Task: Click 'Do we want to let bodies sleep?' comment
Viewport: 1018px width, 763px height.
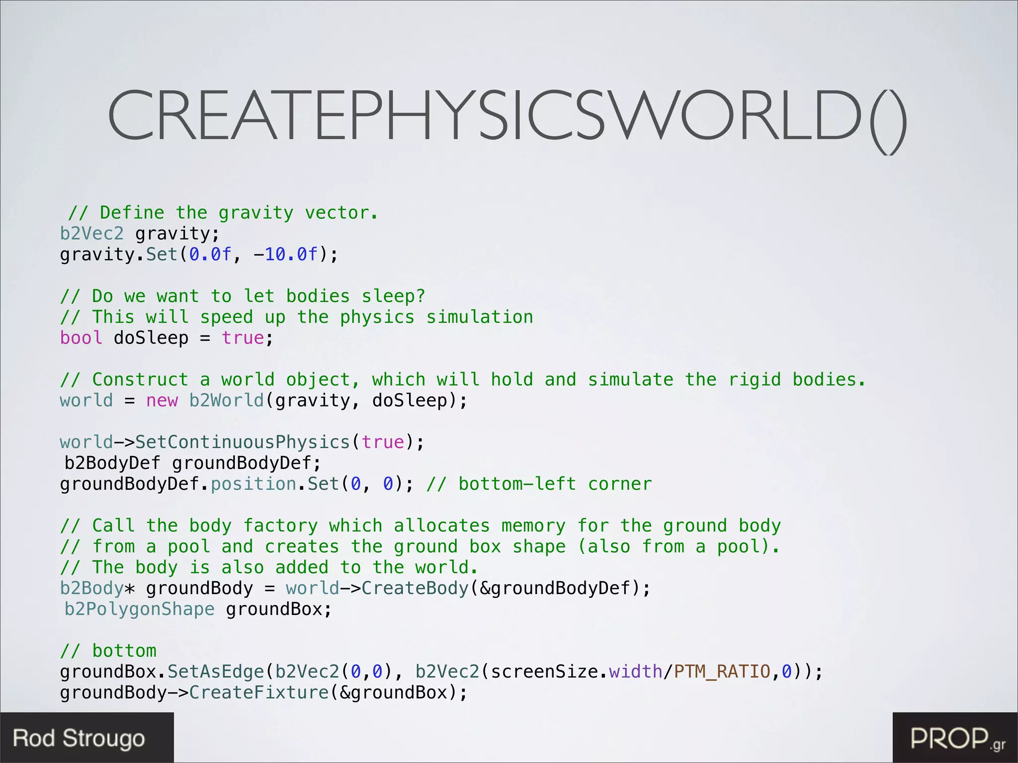Action: pos(243,296)
